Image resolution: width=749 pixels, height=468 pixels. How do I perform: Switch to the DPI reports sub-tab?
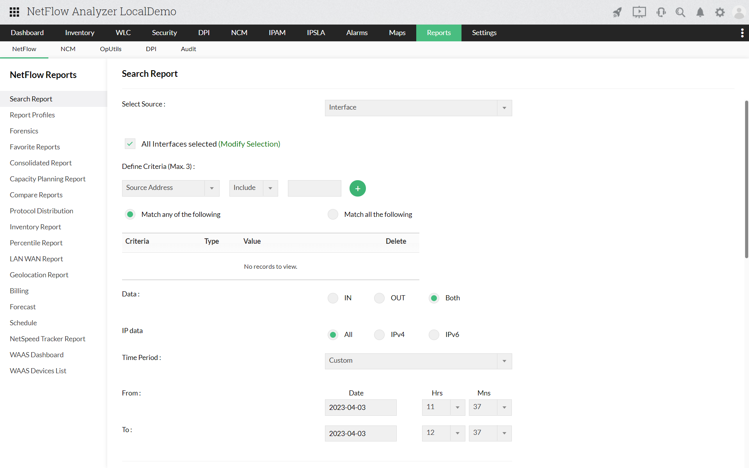(151, 49)
